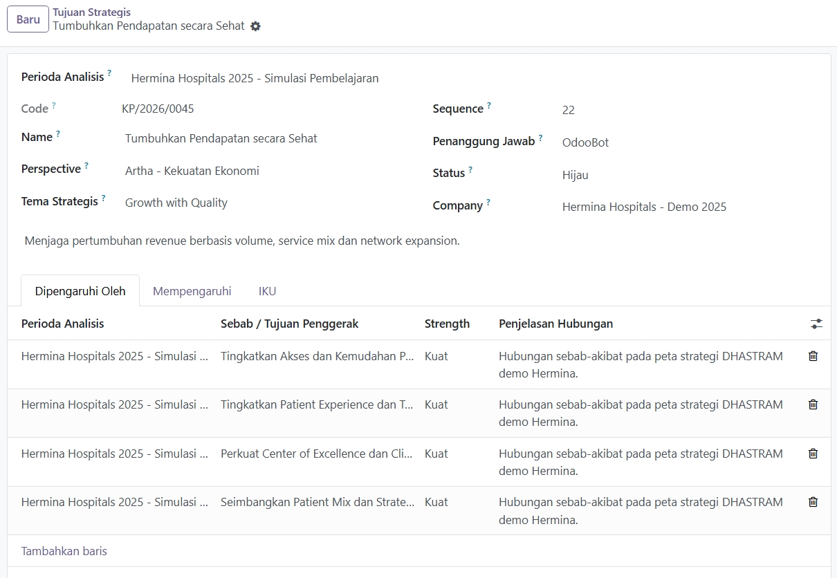Image resolution: width=837 pixels, height=578 pixels.
Task: Open the gear actions menu beside record title
Action: (256, 26)
